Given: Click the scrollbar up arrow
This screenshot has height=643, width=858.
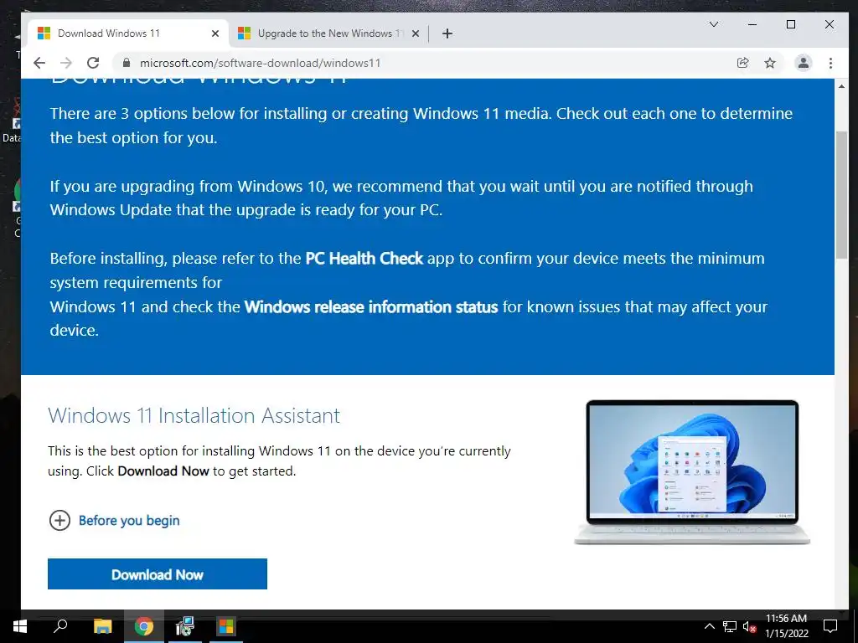Looking at the screenshot, I should point(841,86).
